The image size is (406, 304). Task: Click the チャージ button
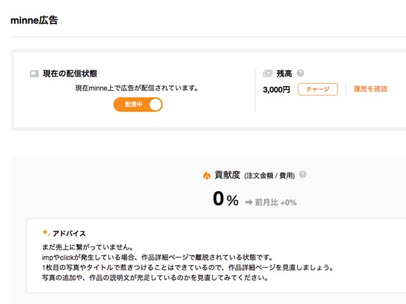pos(318,89)
